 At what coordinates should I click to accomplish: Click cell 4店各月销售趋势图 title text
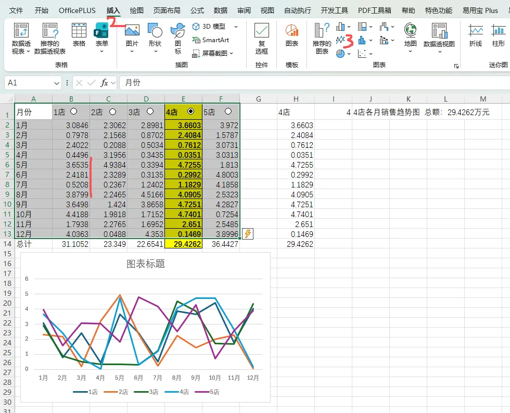(386, 112)
